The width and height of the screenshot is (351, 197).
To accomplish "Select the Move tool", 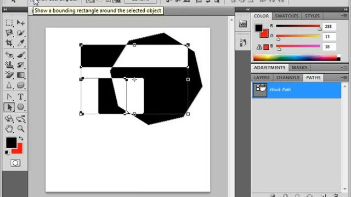I will [x=21, y=22].
